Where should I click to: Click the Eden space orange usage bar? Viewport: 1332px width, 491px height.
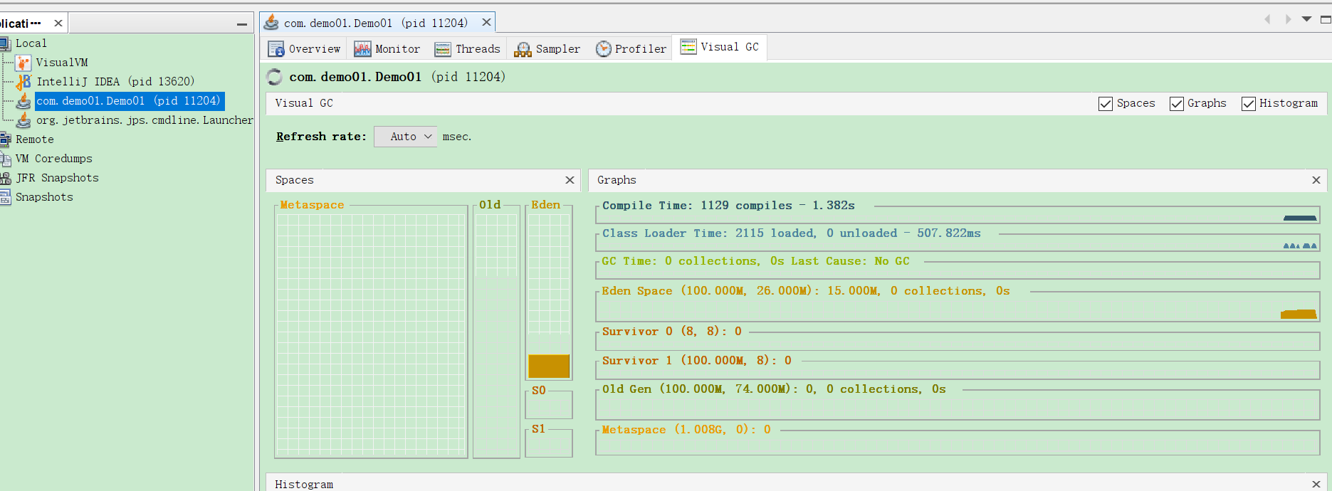click(x=549, y=366)
